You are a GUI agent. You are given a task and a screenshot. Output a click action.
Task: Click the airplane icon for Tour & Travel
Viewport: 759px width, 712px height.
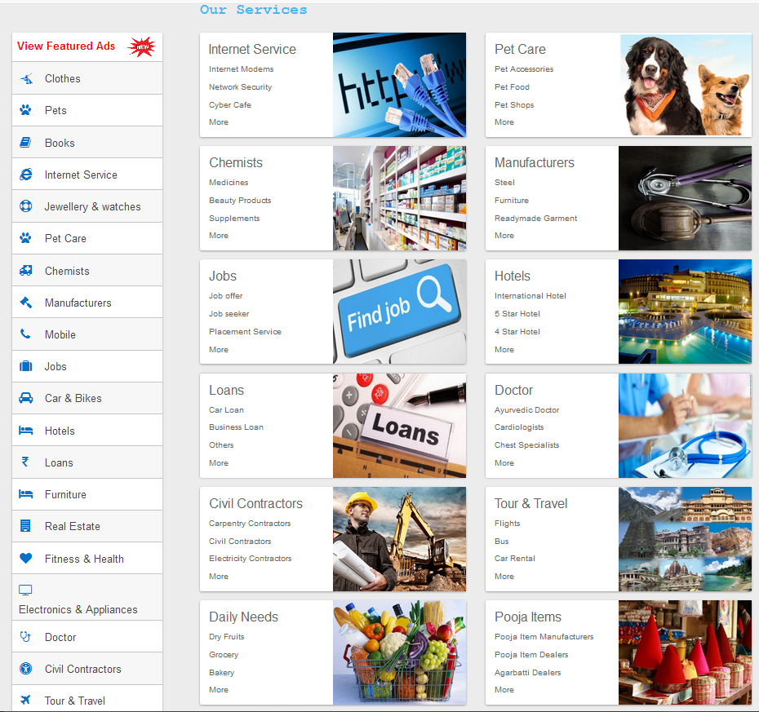[x=26, y=701]
